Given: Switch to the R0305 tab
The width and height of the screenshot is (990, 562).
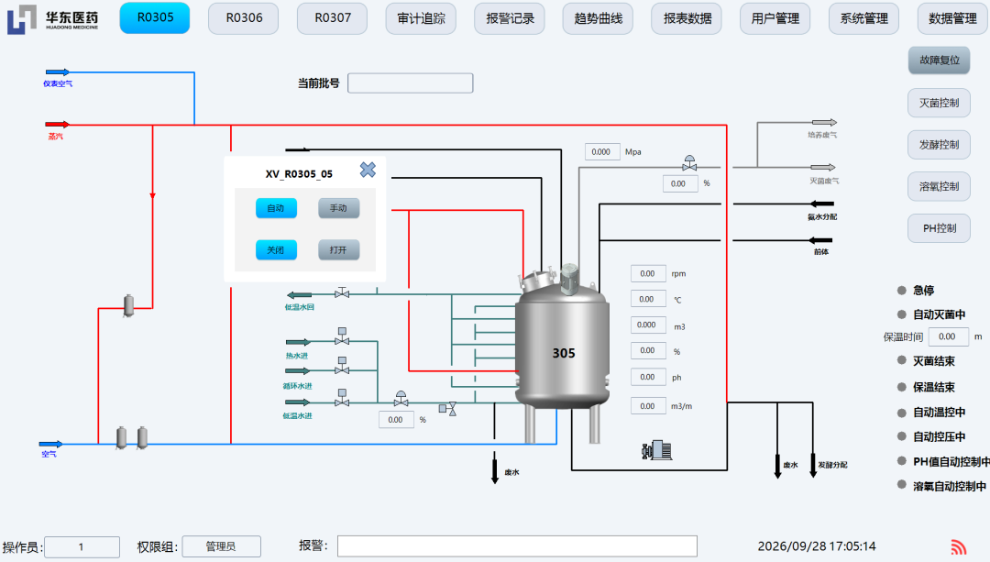Looking at the screenshot, I should 155,17.
